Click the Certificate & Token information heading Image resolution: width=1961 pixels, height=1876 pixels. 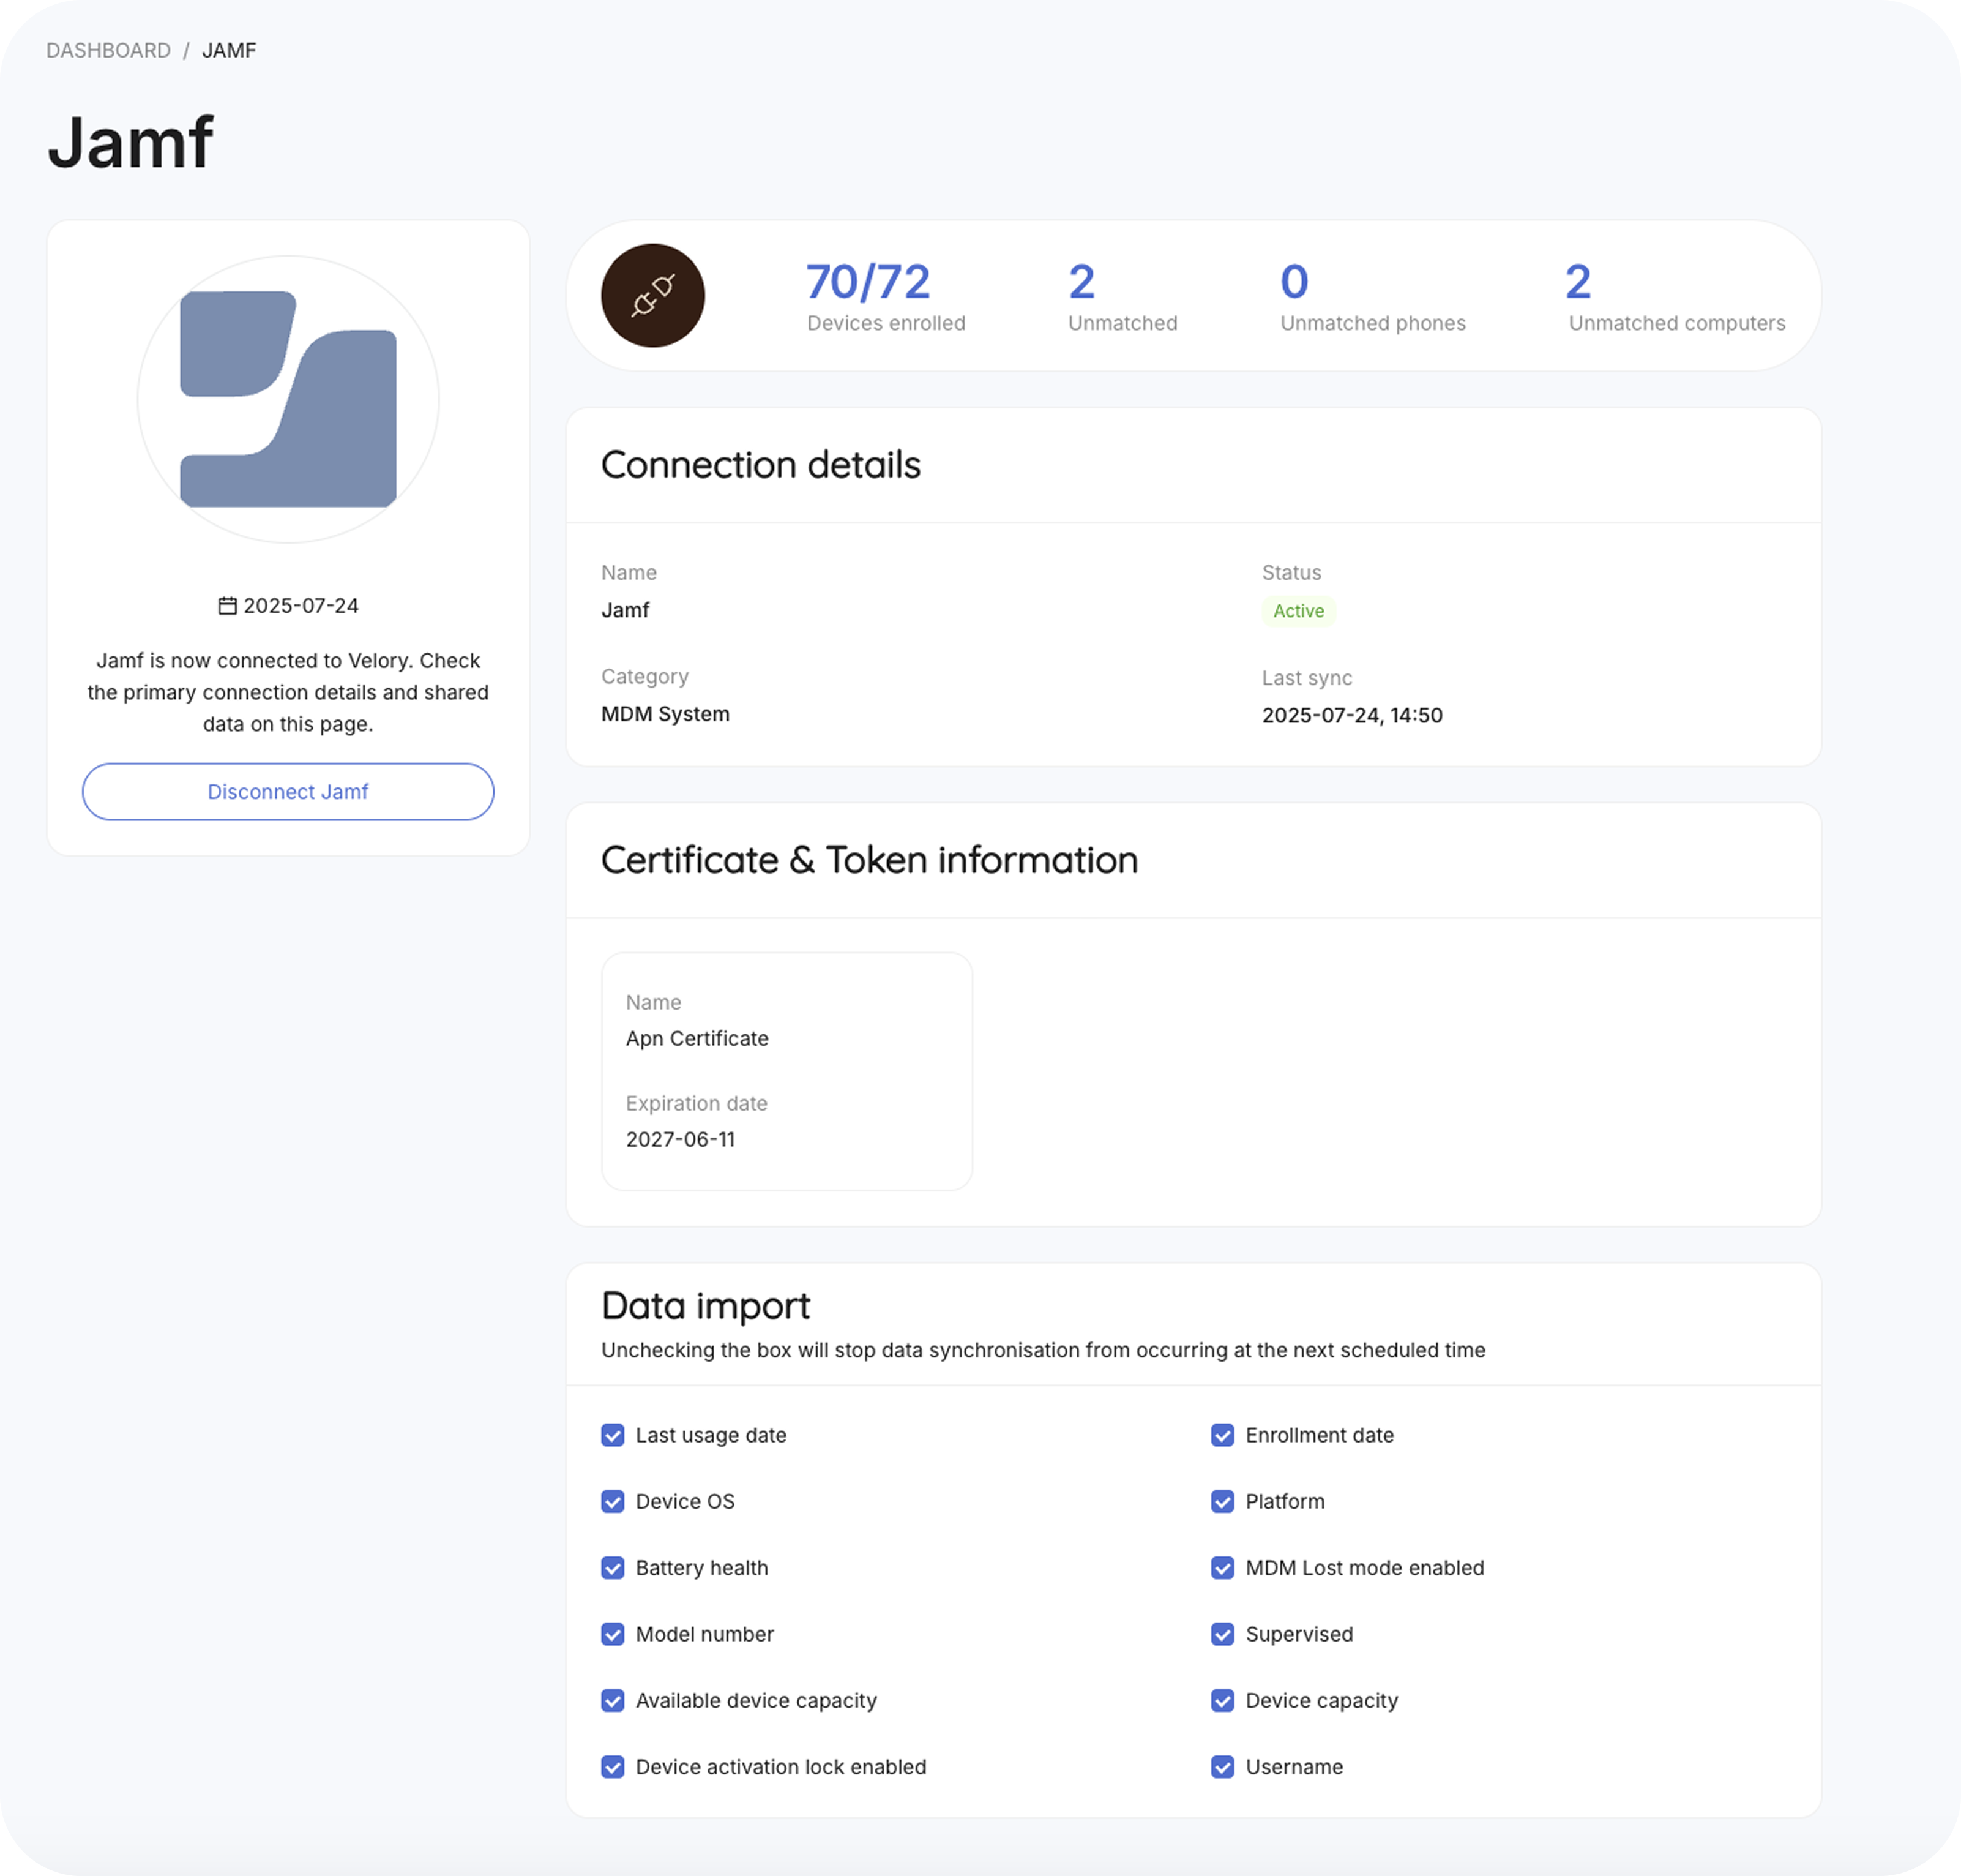coord(868,860)
